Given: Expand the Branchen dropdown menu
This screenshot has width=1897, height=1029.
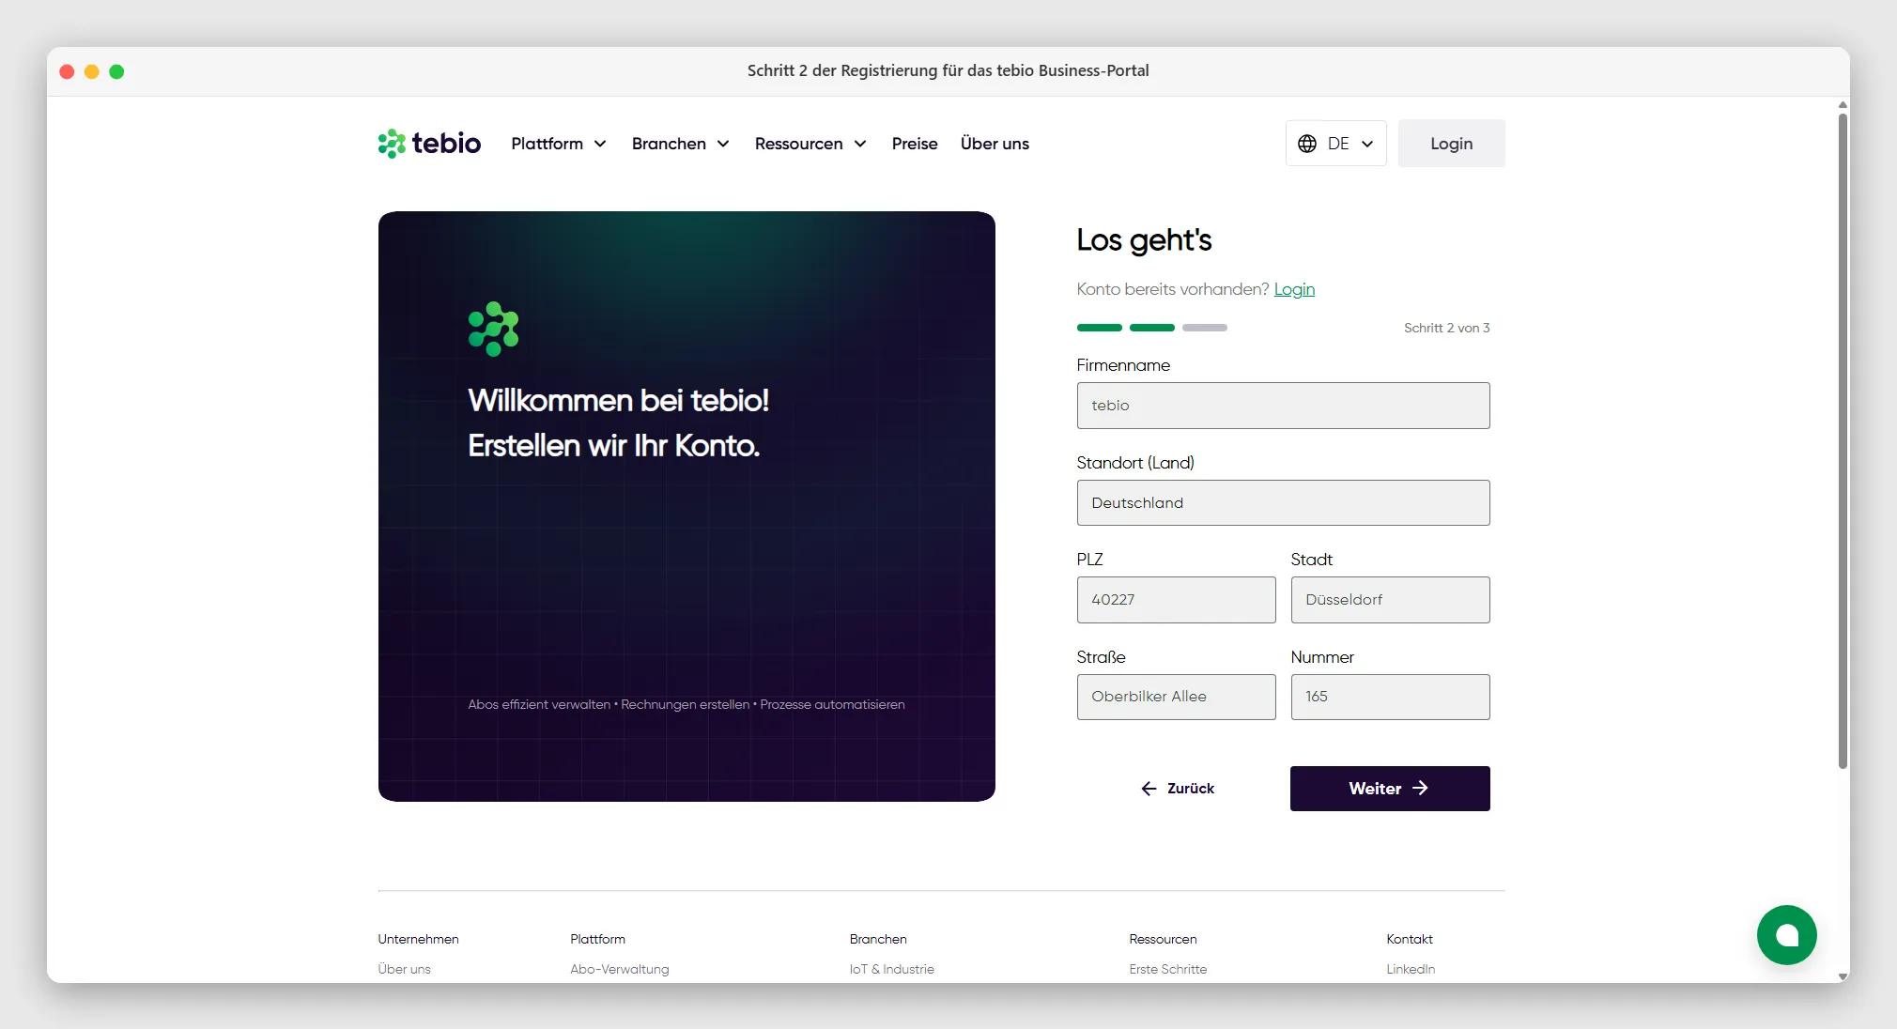Looking at the screenshot, I should tap(681, 144).
